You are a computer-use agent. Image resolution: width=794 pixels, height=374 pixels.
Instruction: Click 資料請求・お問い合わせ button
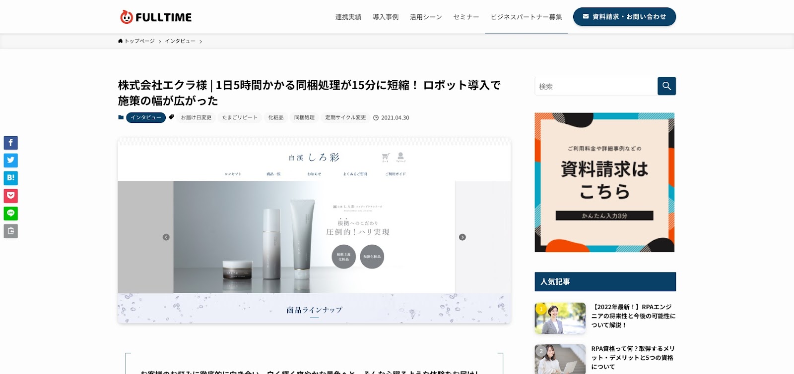point(624,17)
